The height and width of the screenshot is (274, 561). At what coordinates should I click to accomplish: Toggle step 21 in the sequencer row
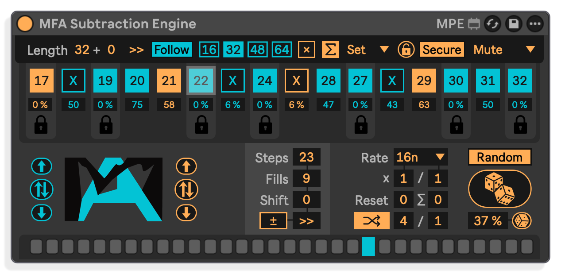(169, 81)
